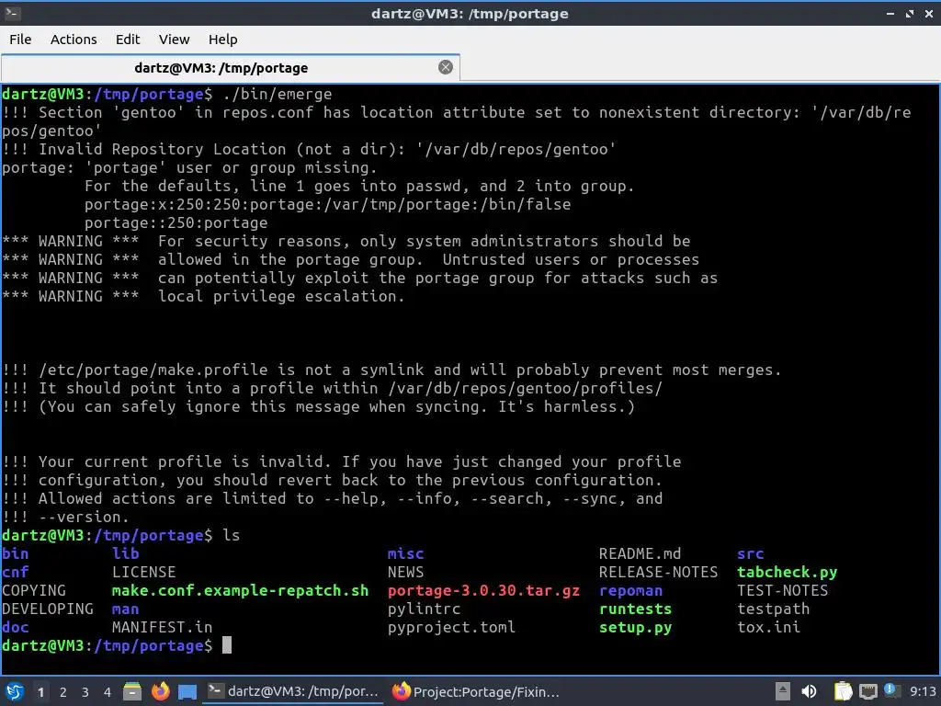The image size is (941, 706).
Task: Open the Help menu
Action: coord(222,40)
